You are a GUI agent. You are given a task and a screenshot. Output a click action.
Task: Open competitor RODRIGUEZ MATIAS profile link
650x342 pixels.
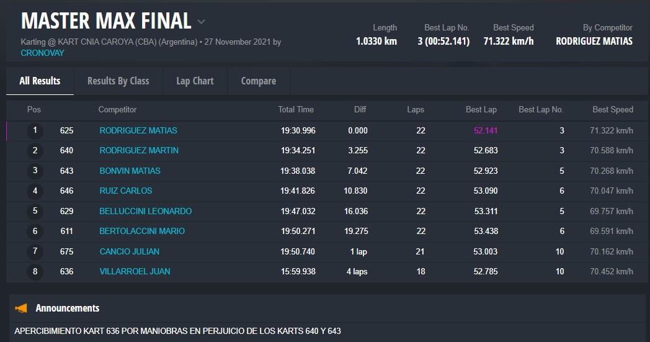(x=138, y=130)
